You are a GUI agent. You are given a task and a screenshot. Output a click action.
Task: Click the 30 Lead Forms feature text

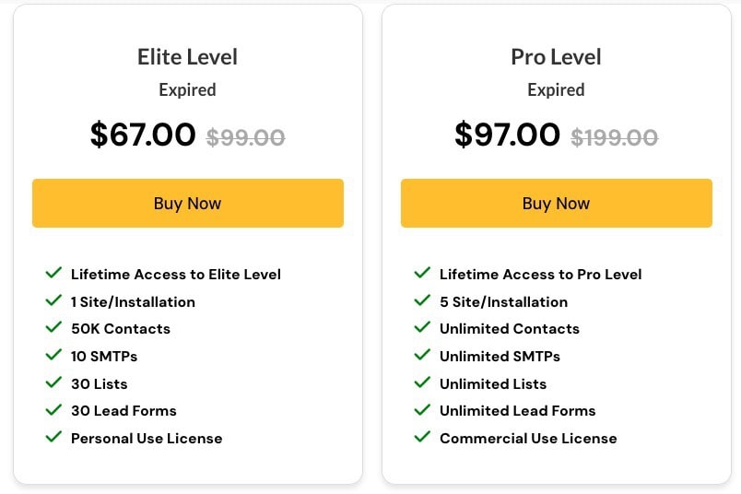pyautogui.click(x=123, y=411)
